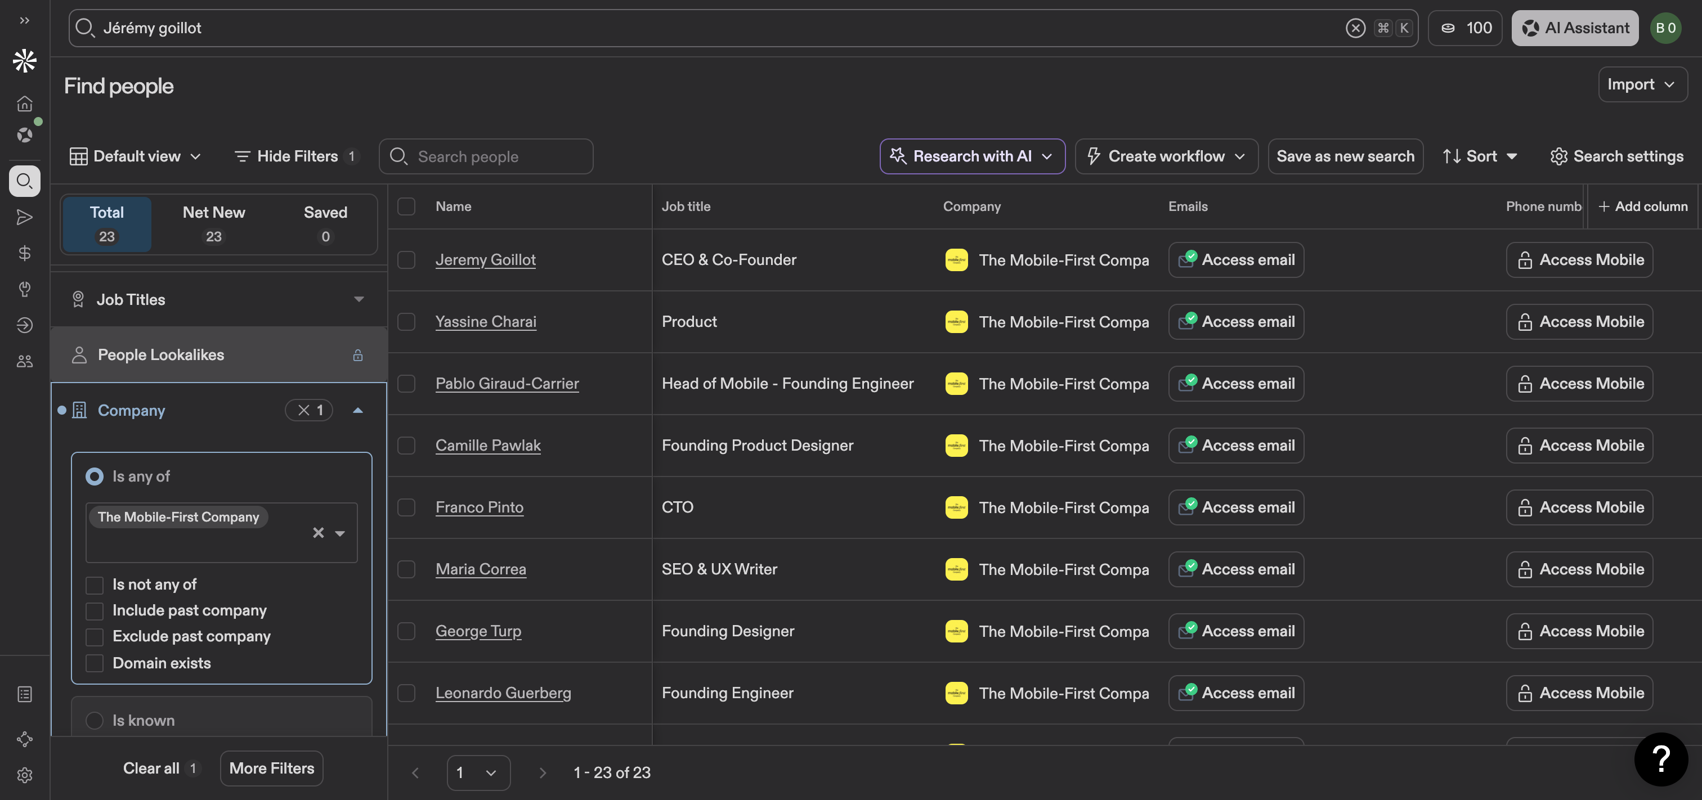Screen dimensions: 1702x800
Task: Open the Default view dropdown
Action: click(x=135, y=156)
